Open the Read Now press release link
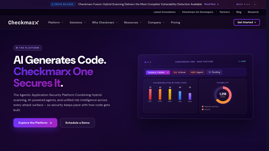This screenshot has width=269, height=151. point(211,4)
